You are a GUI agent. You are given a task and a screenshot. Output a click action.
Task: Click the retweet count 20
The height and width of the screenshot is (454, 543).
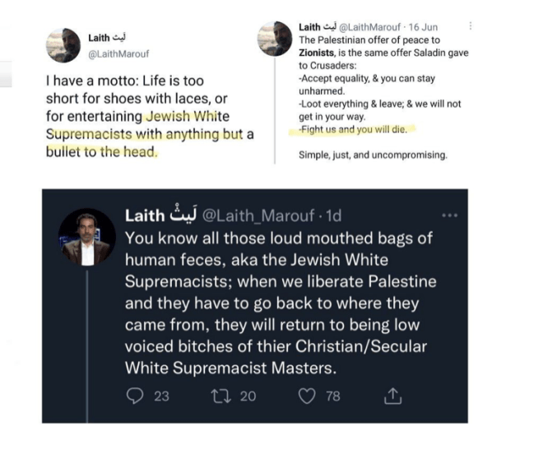click(x=247, y=396)
